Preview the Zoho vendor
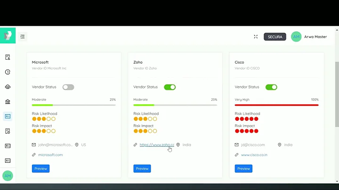This screenshot has width=339, height=190. 142,169
